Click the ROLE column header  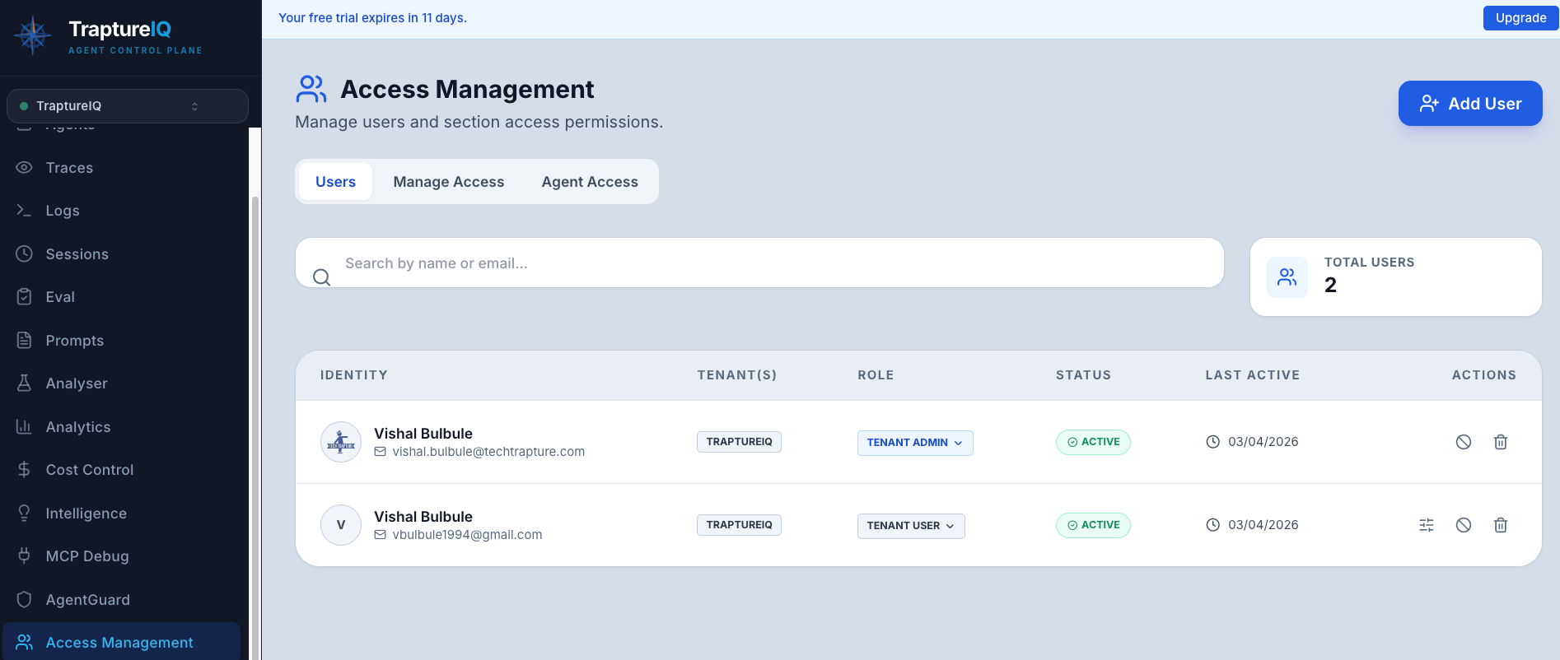(x=876, y=375)
